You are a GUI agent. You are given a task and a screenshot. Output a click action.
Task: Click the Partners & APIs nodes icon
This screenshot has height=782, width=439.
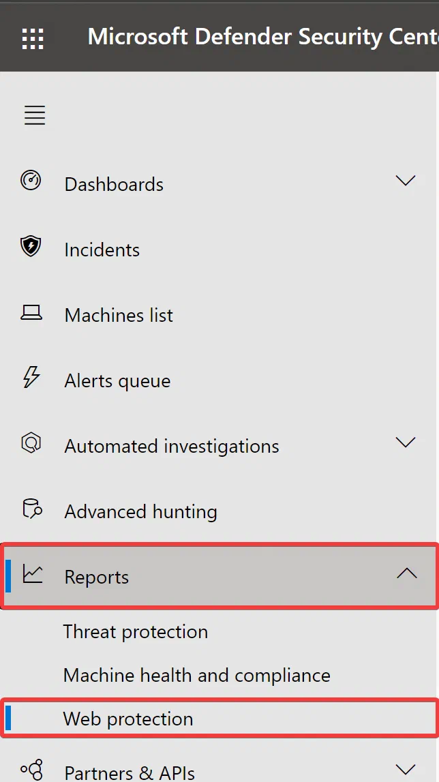tap(32, 770)
